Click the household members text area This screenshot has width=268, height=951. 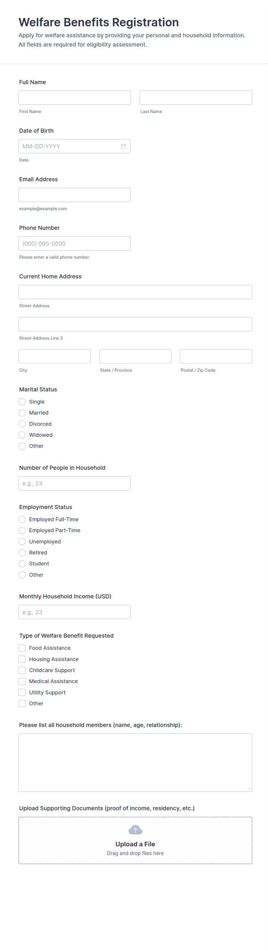tap(135, 762)
